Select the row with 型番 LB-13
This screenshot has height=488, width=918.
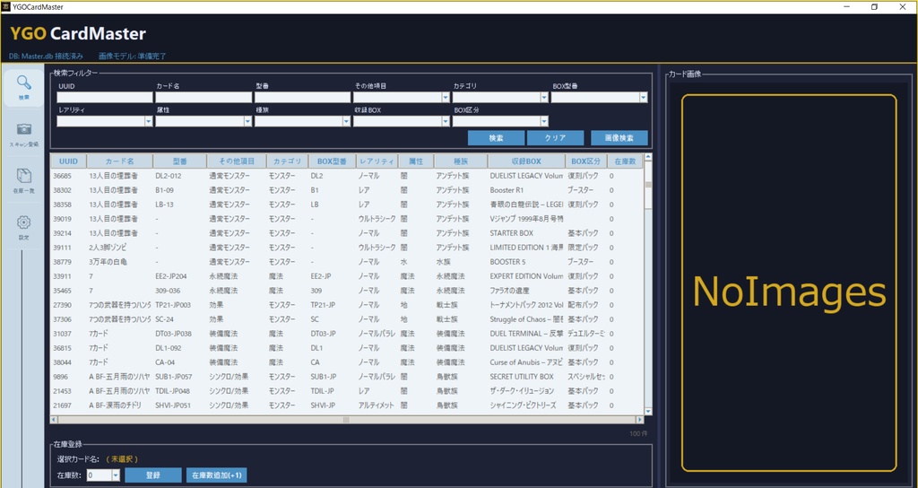[x=347, y=205]
